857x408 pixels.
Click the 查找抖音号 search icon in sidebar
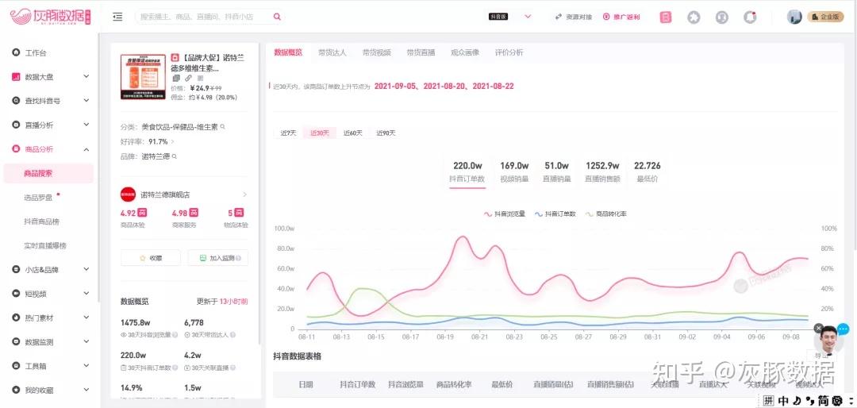[x=16, y=101]
